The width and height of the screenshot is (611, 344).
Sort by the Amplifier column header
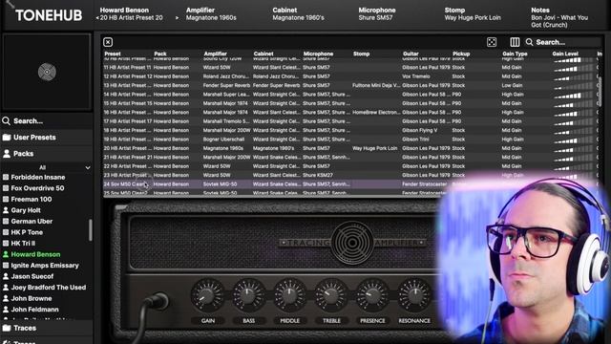pyautogui.click(x=215, y=54)
